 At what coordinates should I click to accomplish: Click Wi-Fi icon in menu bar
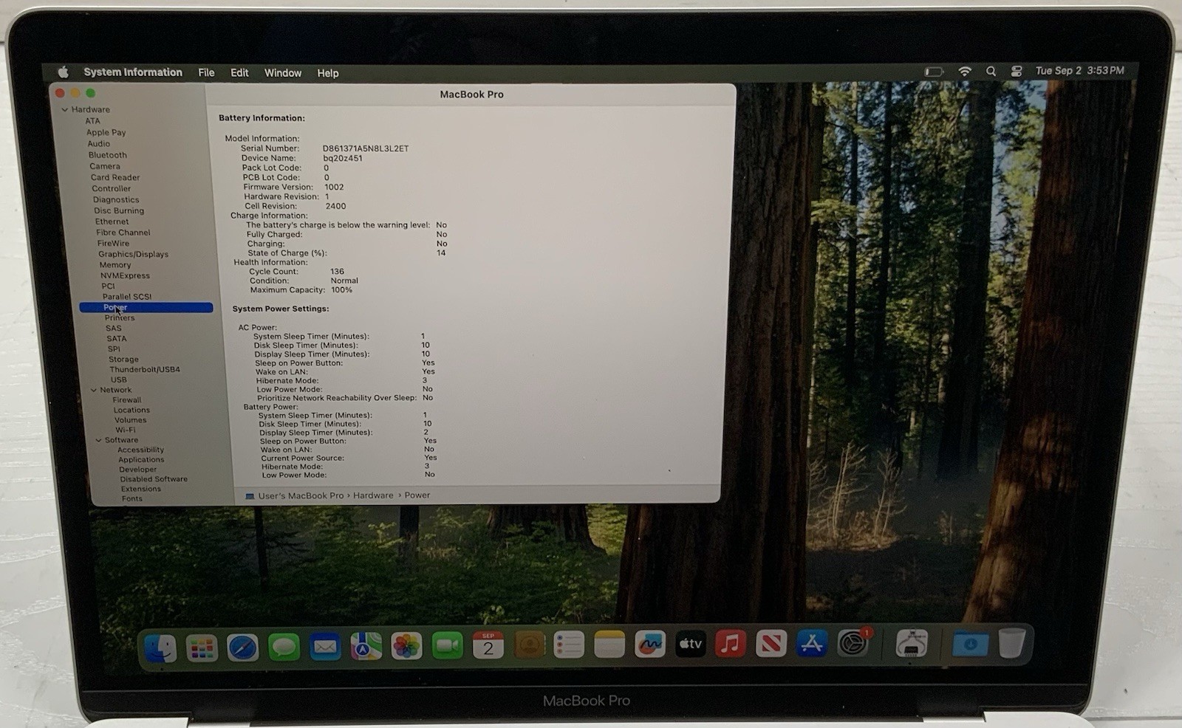pos(965,72)
